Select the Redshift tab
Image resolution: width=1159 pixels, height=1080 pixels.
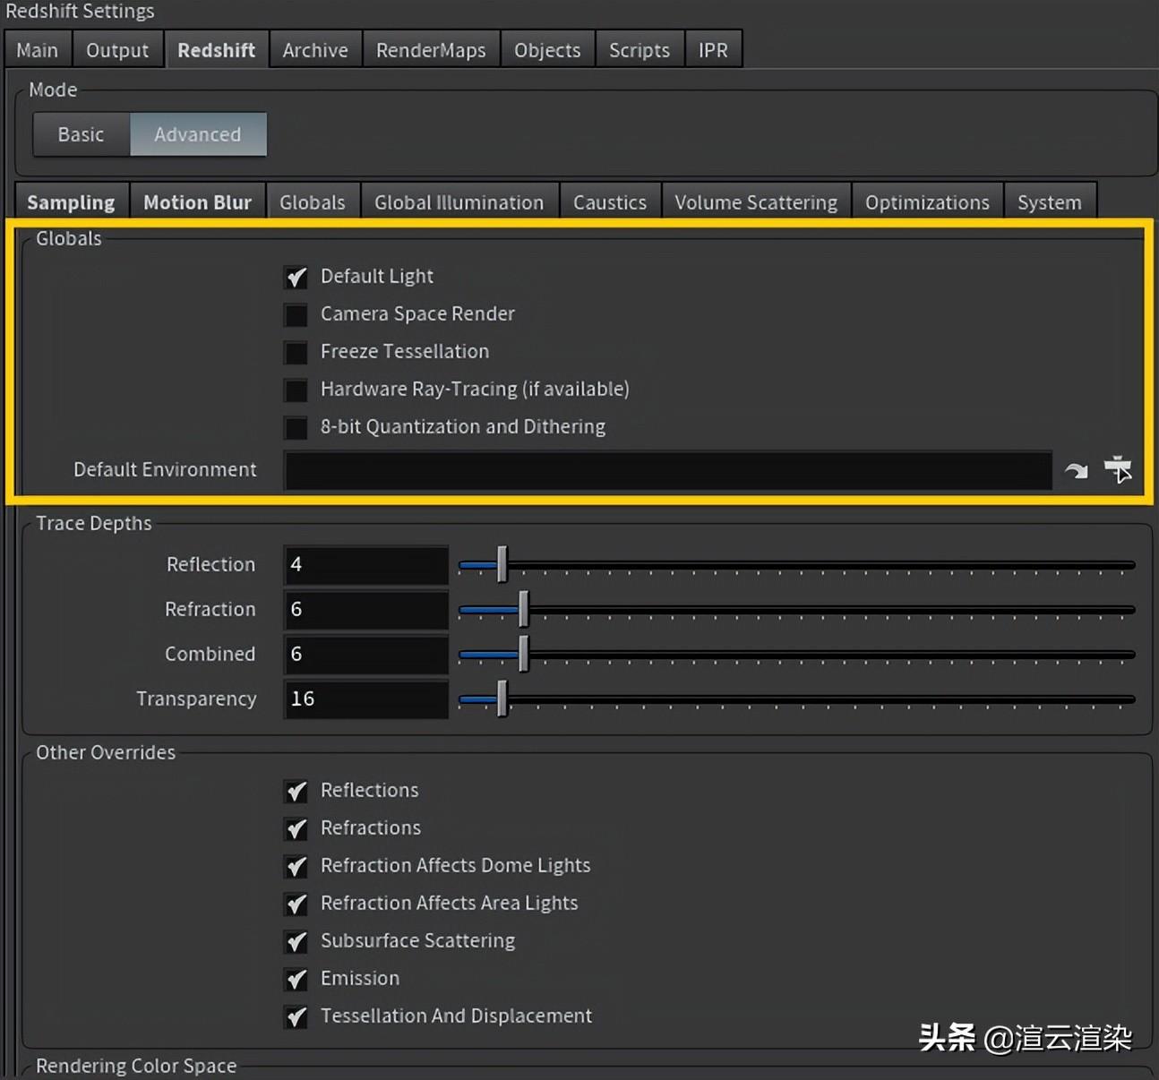[216, 50]
